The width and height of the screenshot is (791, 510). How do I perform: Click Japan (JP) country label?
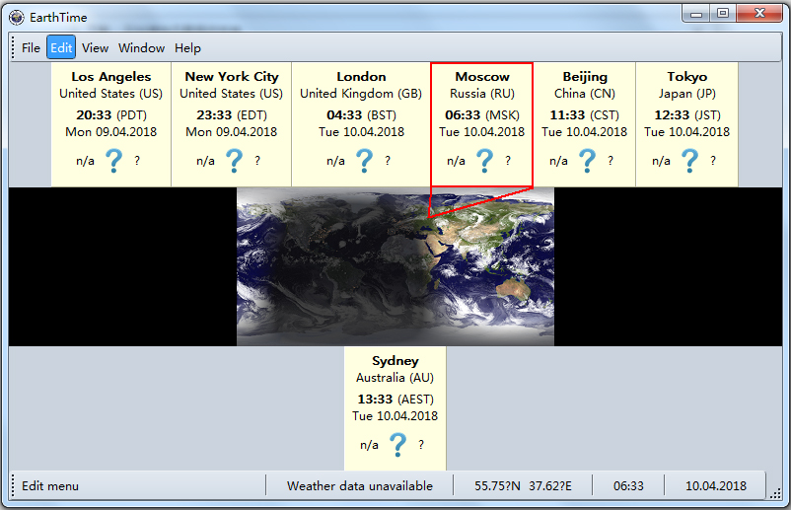point(687,94)
